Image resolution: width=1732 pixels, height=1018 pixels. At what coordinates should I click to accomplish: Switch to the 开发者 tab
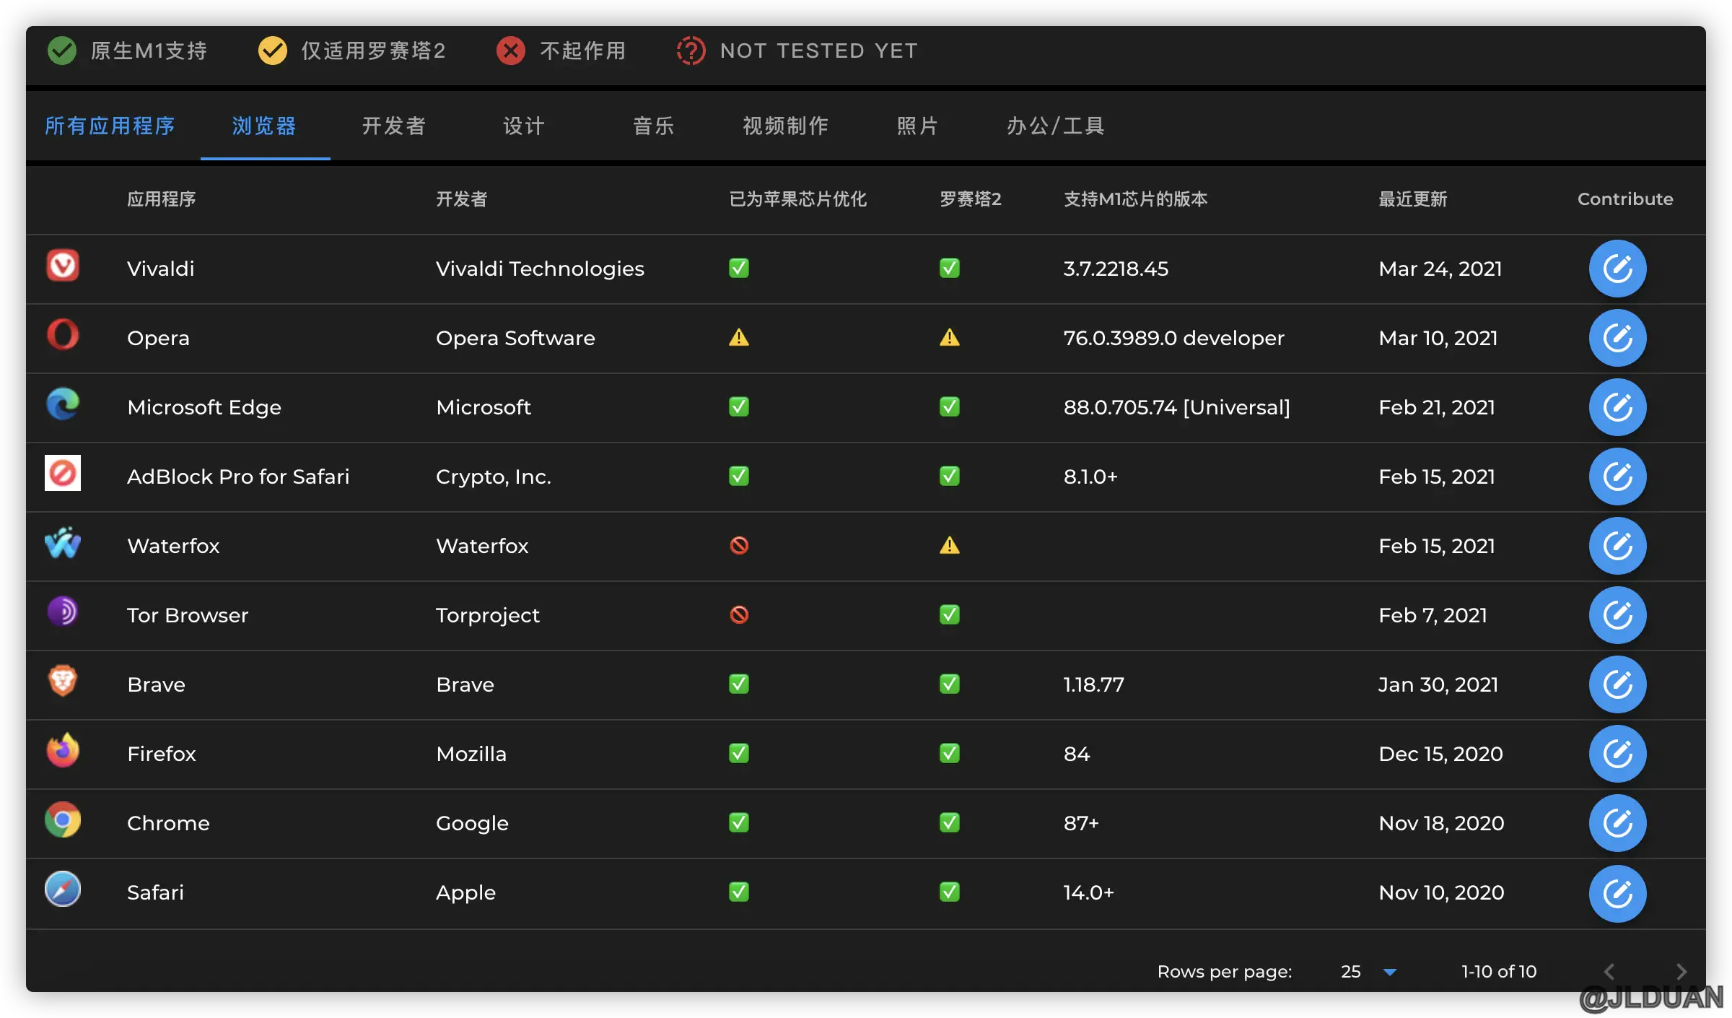pyautogui.click(x=394, y=126)
